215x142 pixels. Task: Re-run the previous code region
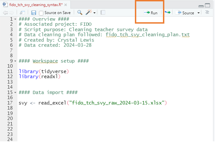[167, 13]
